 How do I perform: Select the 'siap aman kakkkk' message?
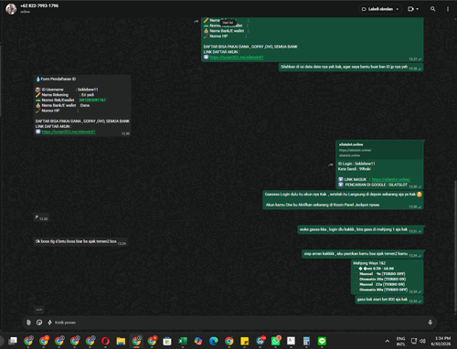click(x=363, y=254)
